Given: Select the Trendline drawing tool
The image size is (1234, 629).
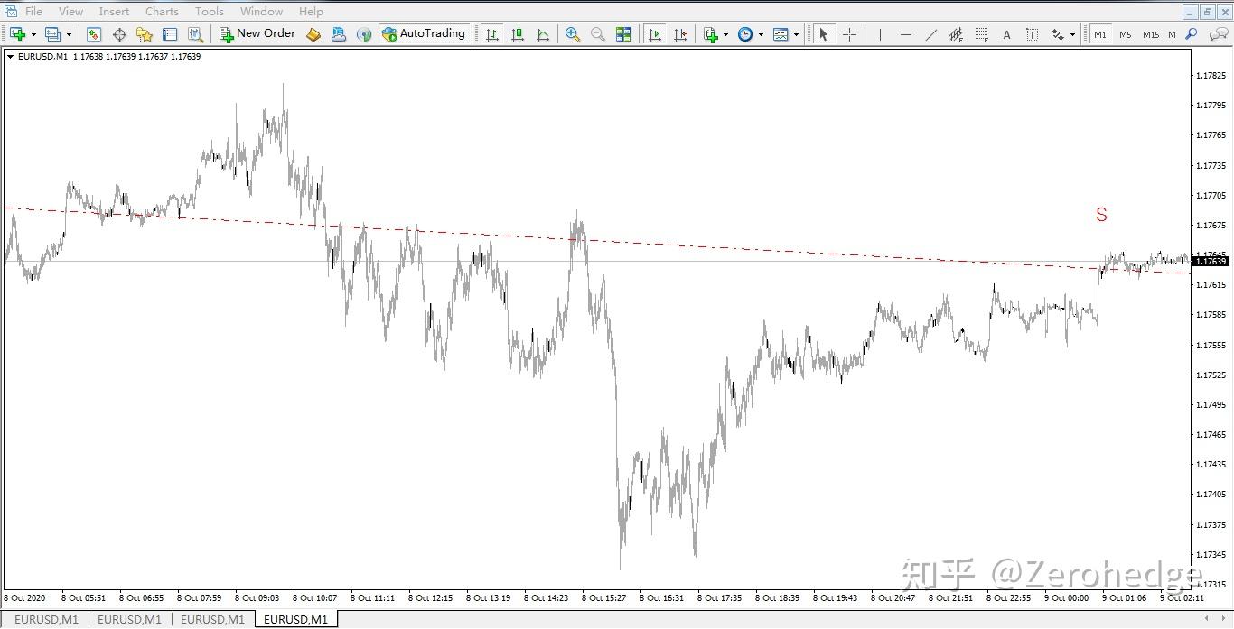Looking at the screenshot, I should [x=930, y=34].
